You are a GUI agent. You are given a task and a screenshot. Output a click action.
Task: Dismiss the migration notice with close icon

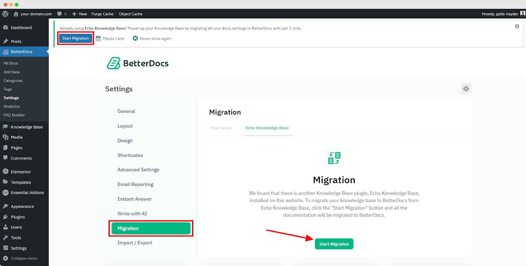click(517, 26)
